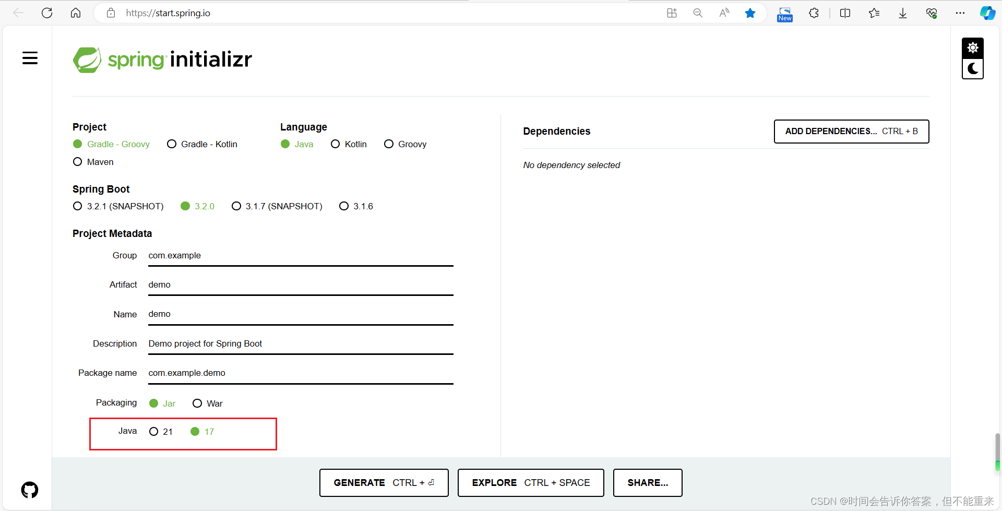The width and height of the screenshot is (1002, 511).
Task: Go to the browser home page icon
Action: [x=76, y=13]
